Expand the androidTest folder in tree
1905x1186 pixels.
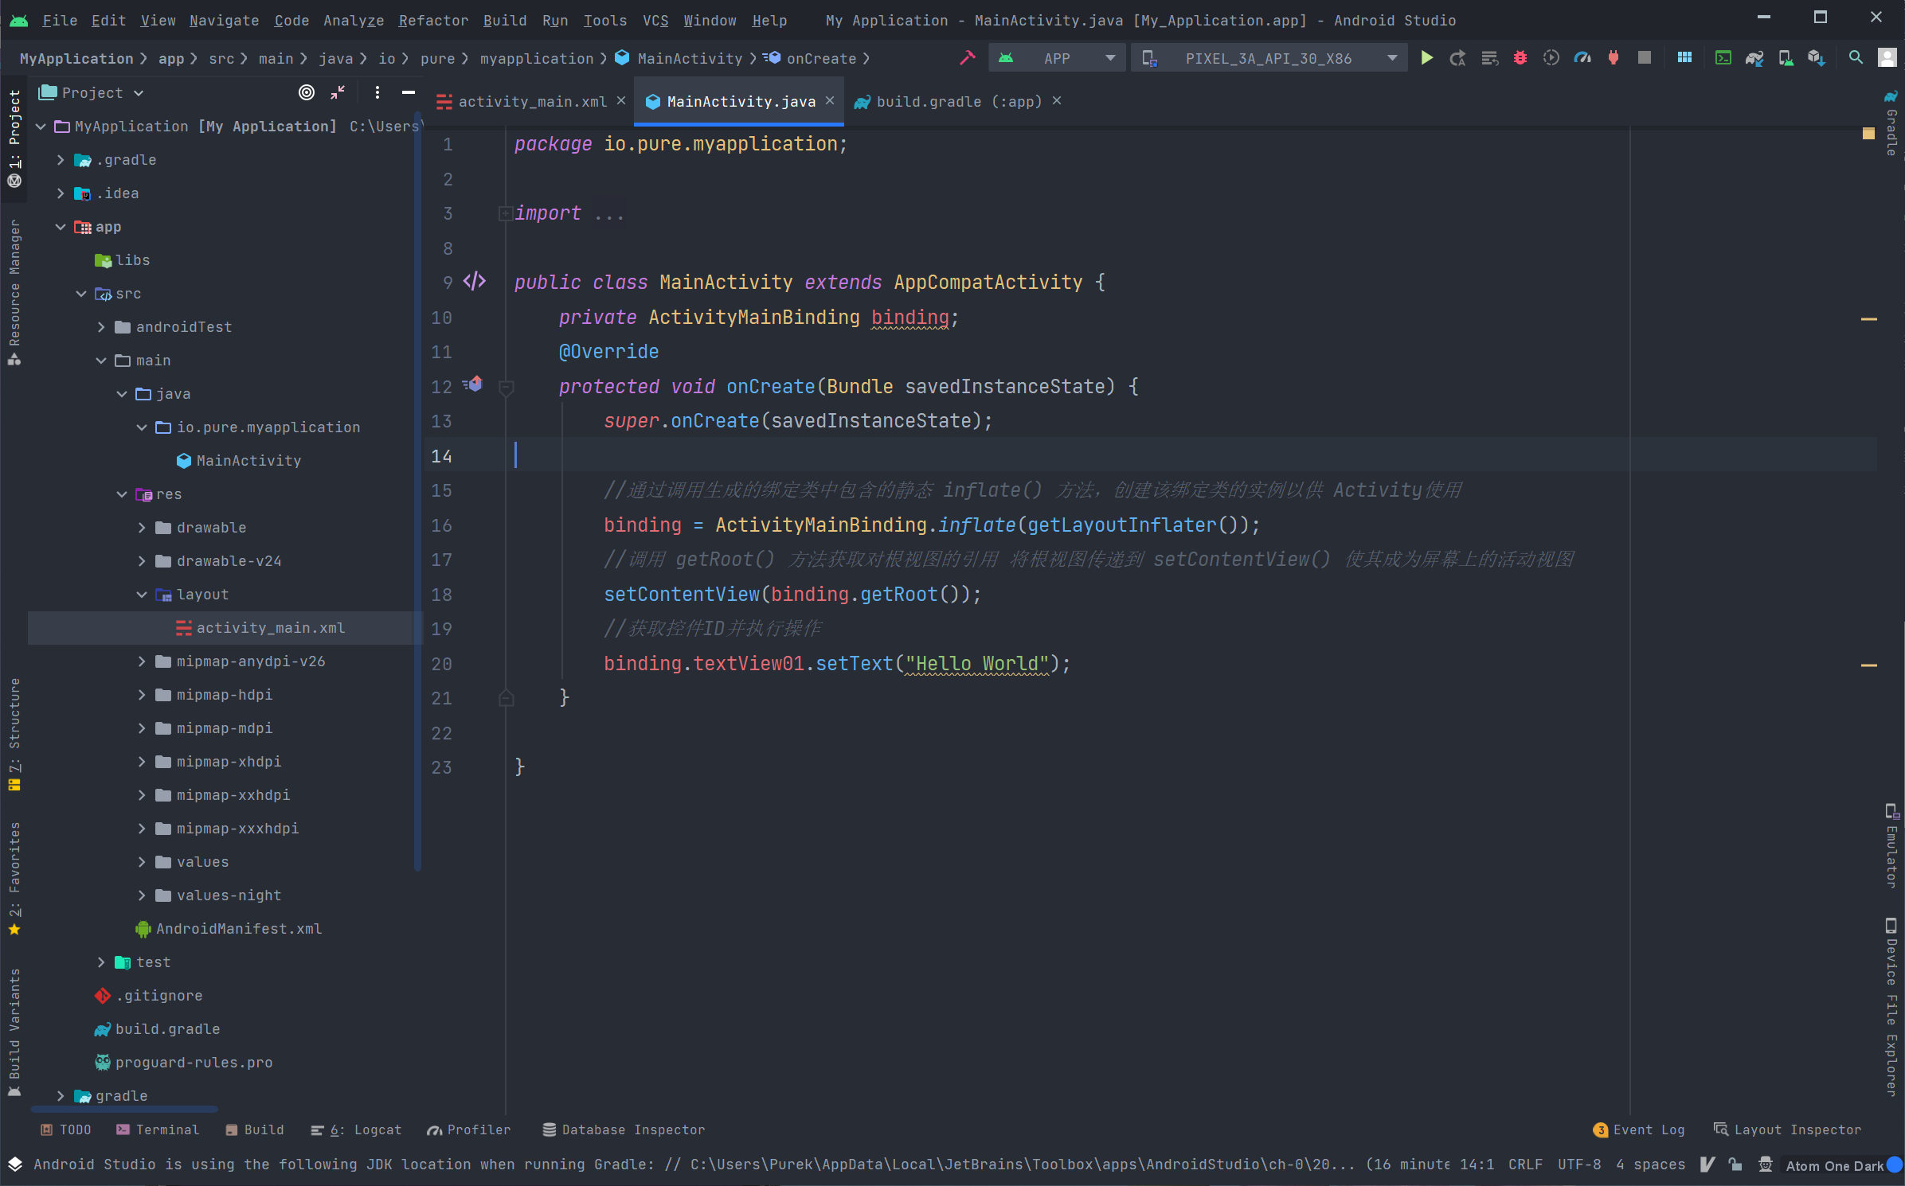(x=101, y=327)
